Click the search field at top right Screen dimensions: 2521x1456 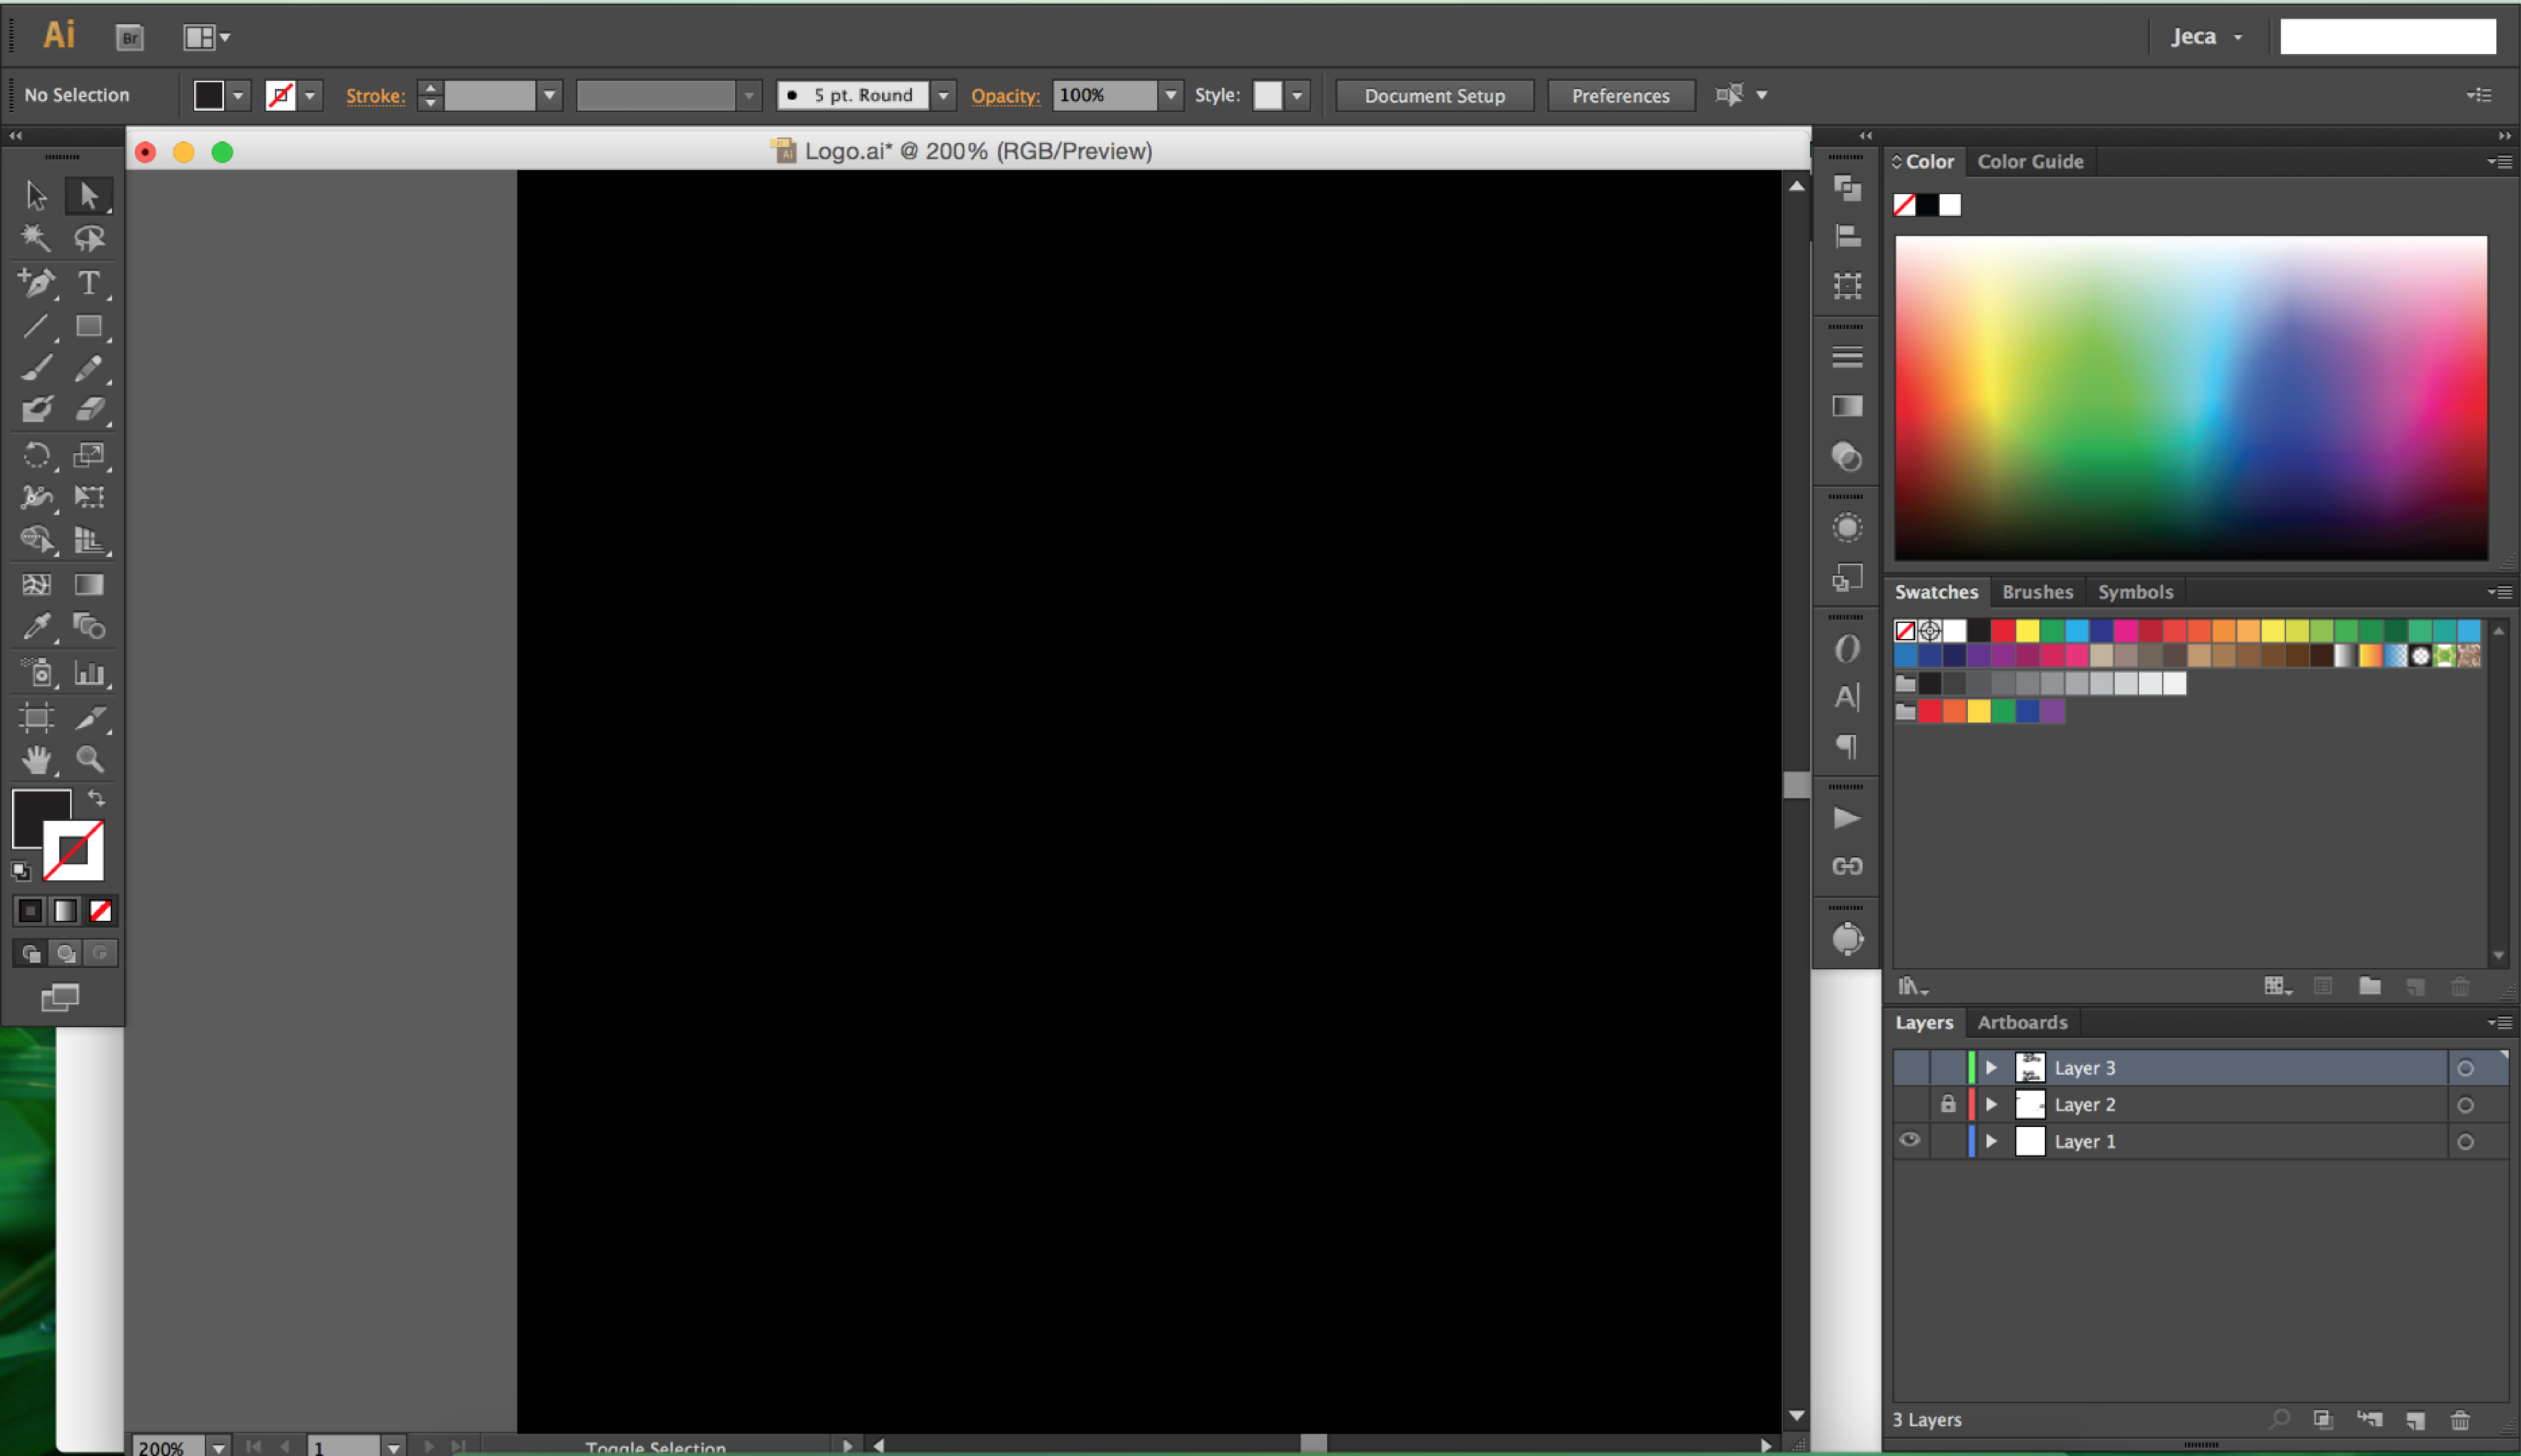coord(2388,37)
